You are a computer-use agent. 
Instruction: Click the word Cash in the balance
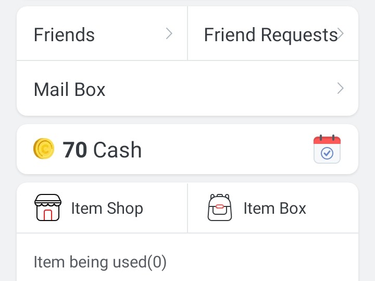[x=117, y=150]
